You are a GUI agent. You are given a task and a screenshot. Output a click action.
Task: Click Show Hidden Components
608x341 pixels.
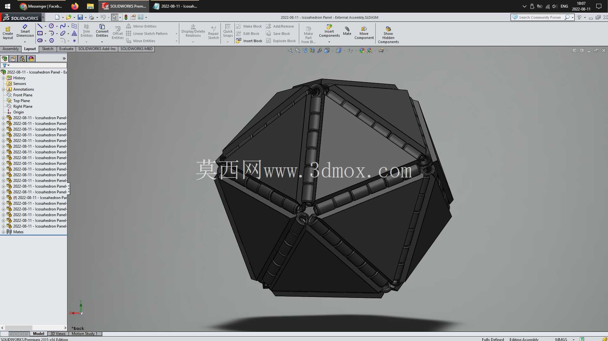pyautogui.click(x=388, y=35)
